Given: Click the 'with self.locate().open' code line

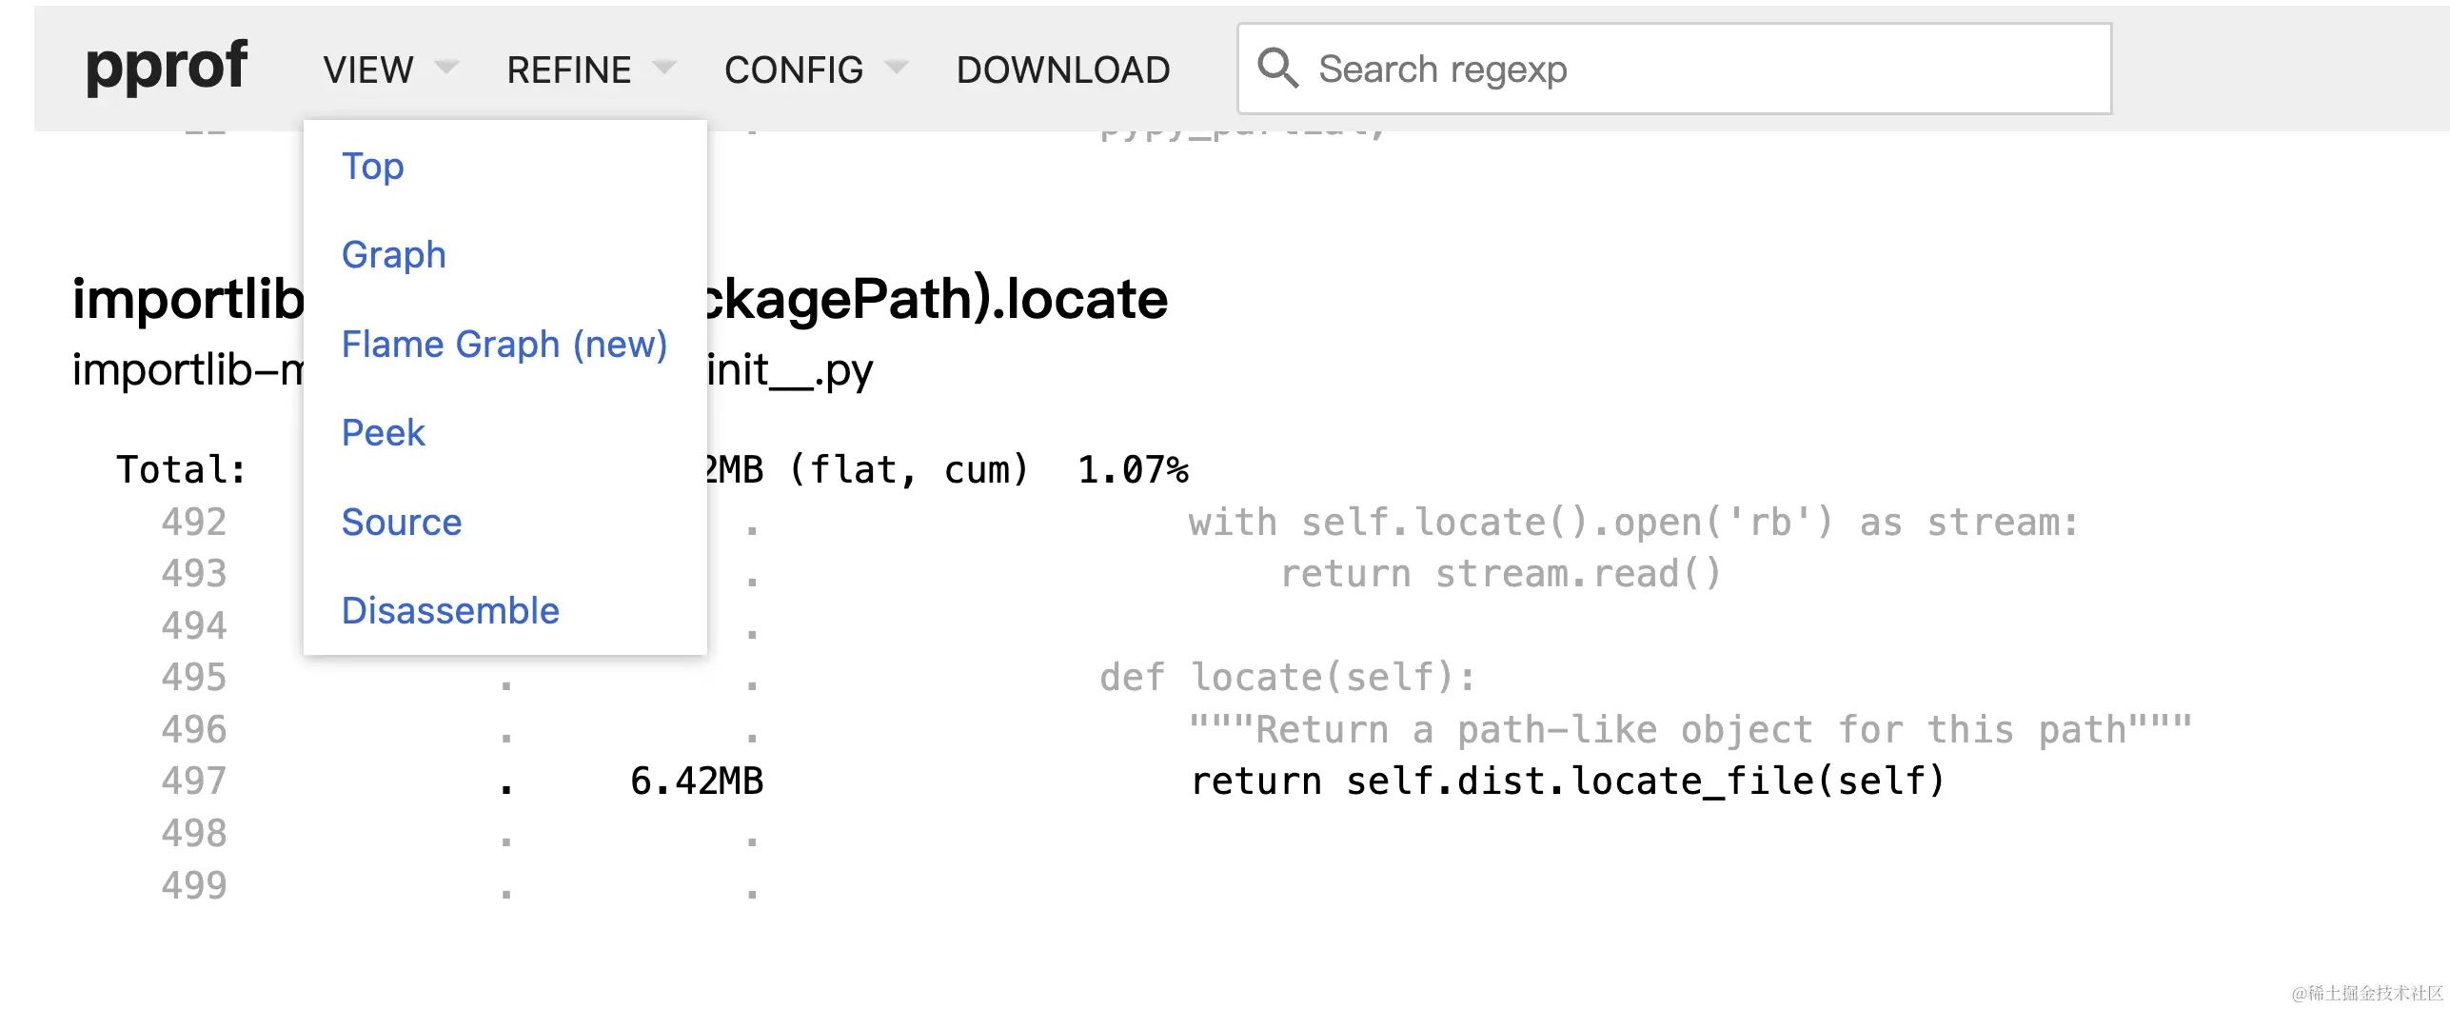Looking at the screenshot, I should pyautogui.click(x=1634, y=522).
